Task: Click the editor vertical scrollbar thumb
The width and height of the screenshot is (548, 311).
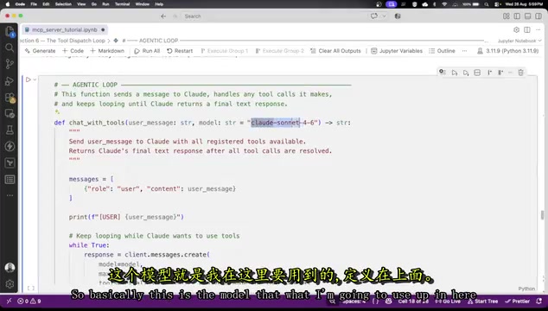Action: pos(542,214)
